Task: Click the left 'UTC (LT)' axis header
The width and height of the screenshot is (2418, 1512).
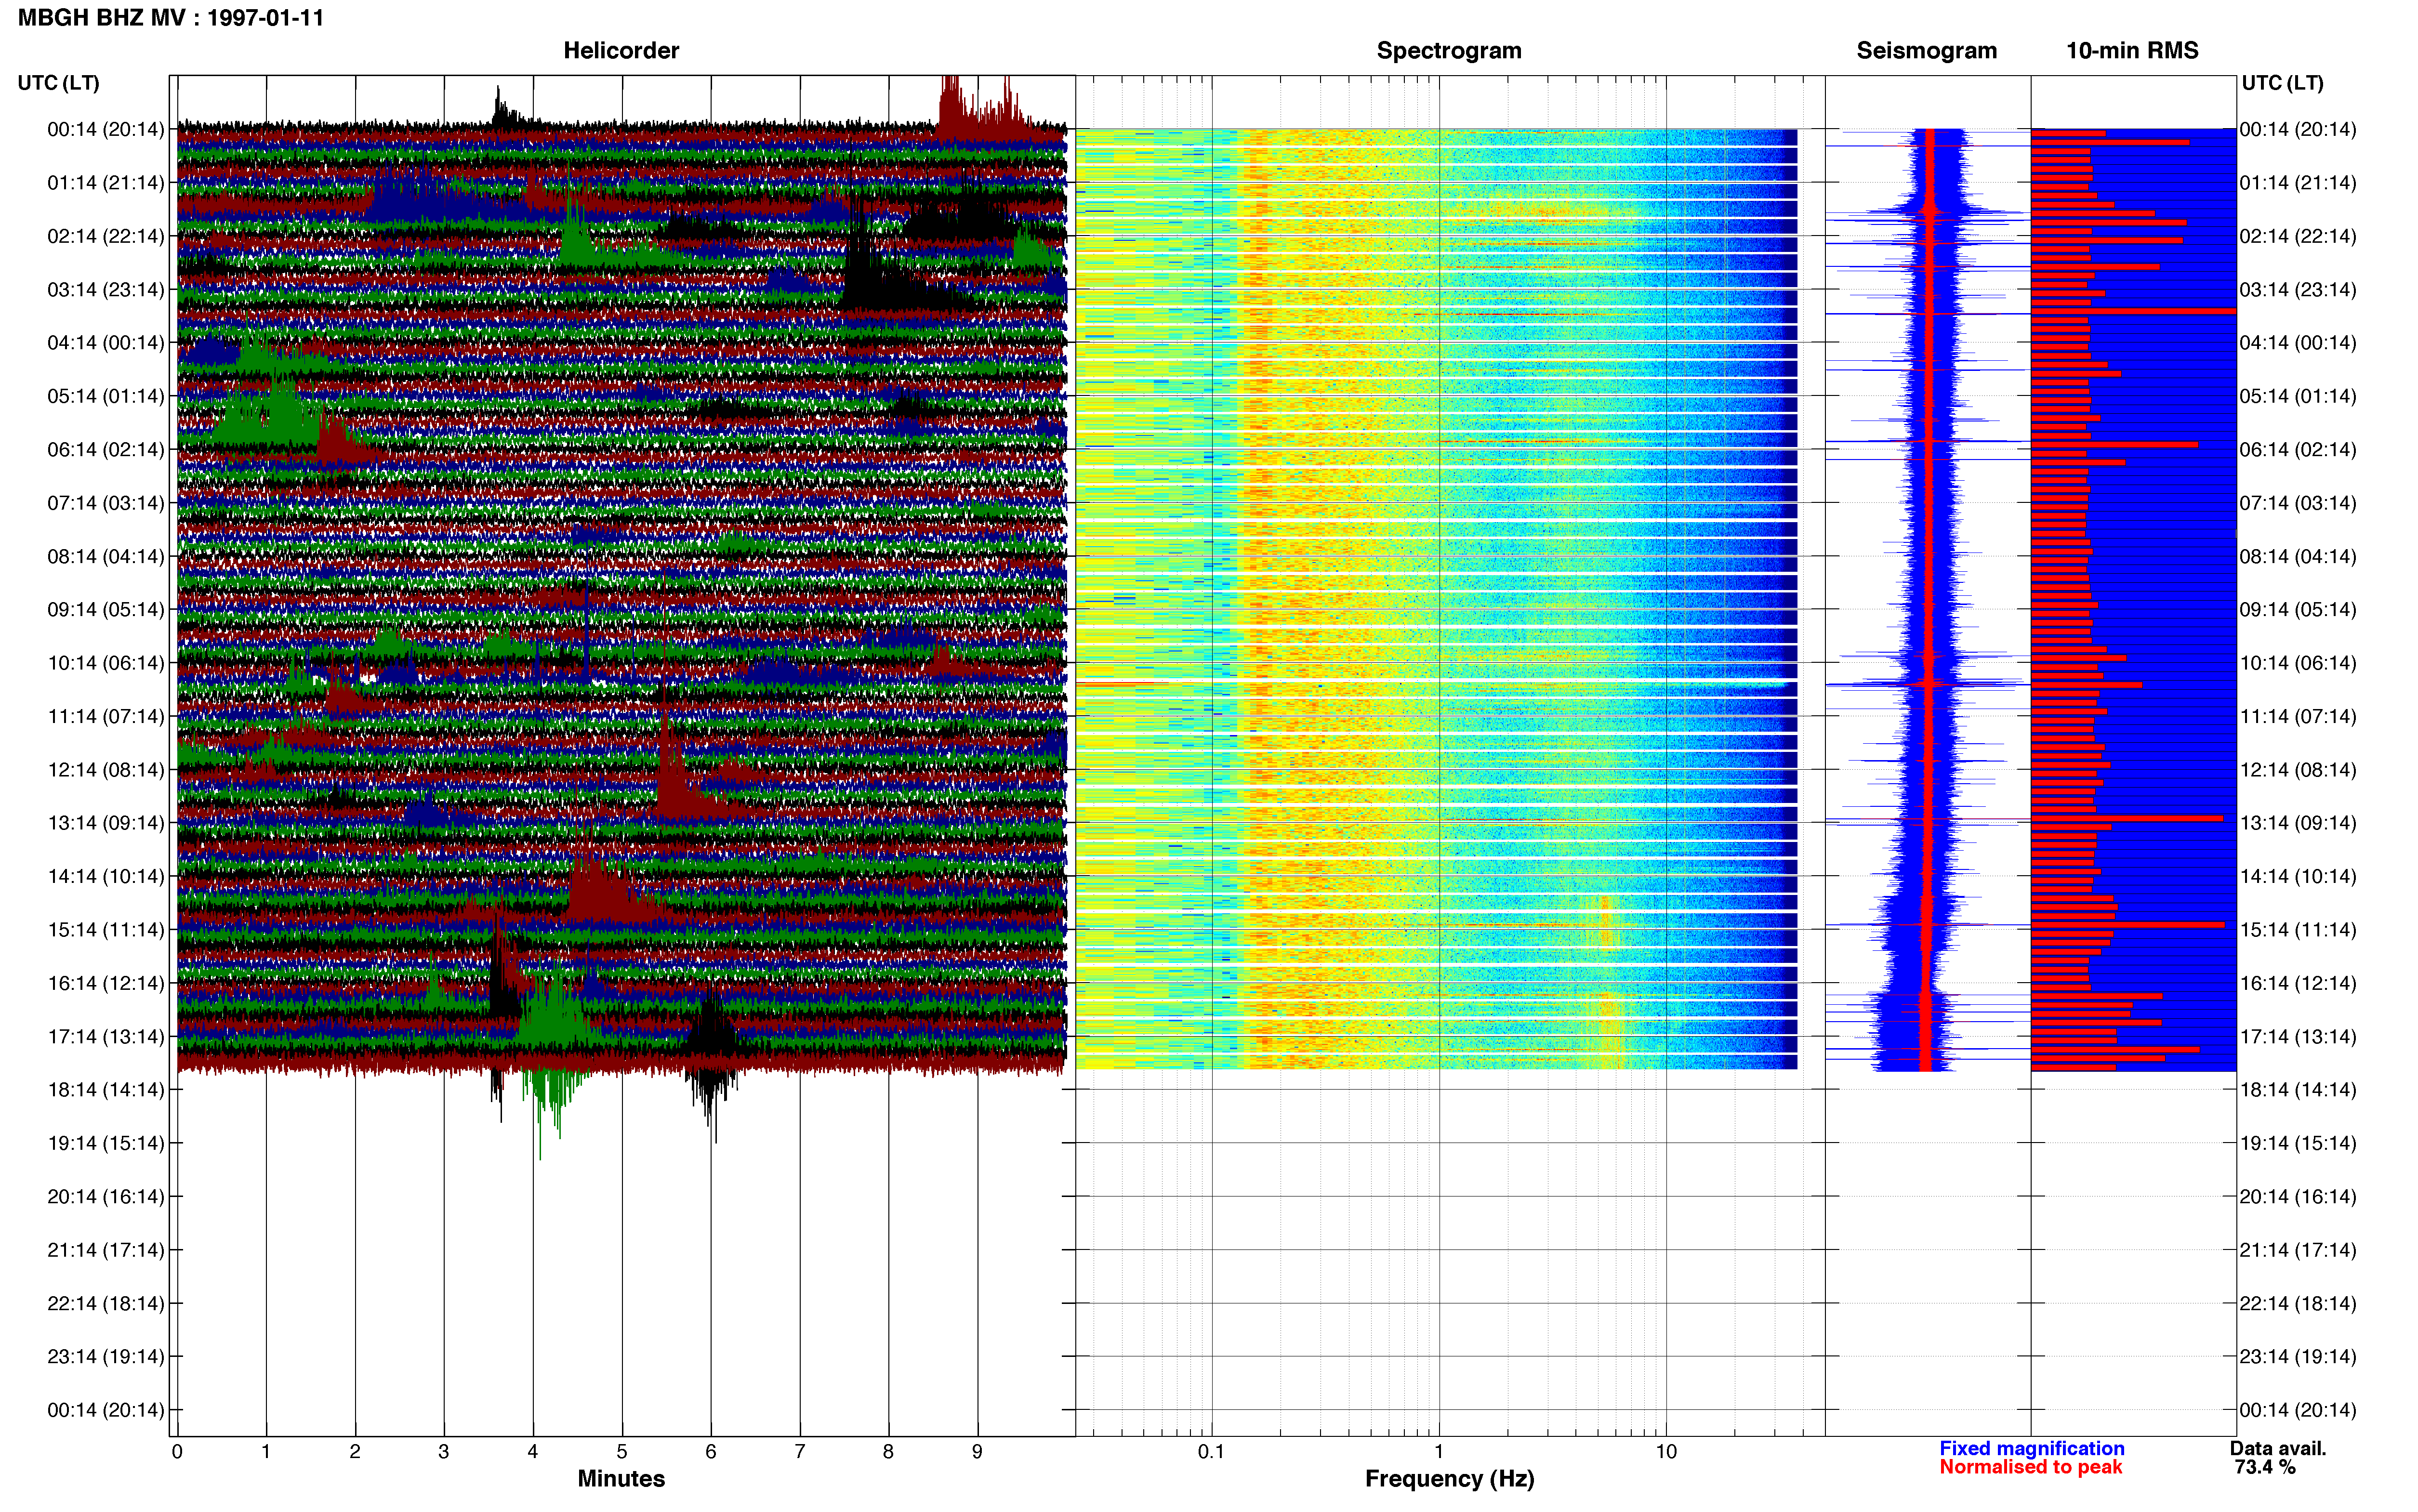Action: tap(59, 83)
